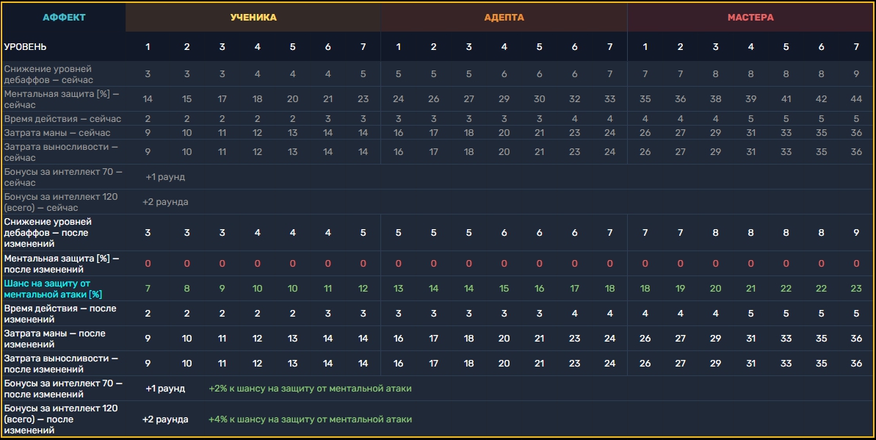Select the УЧЕНИКА column group header
Screen dimensions: 876x440
[x=253, y=18]
